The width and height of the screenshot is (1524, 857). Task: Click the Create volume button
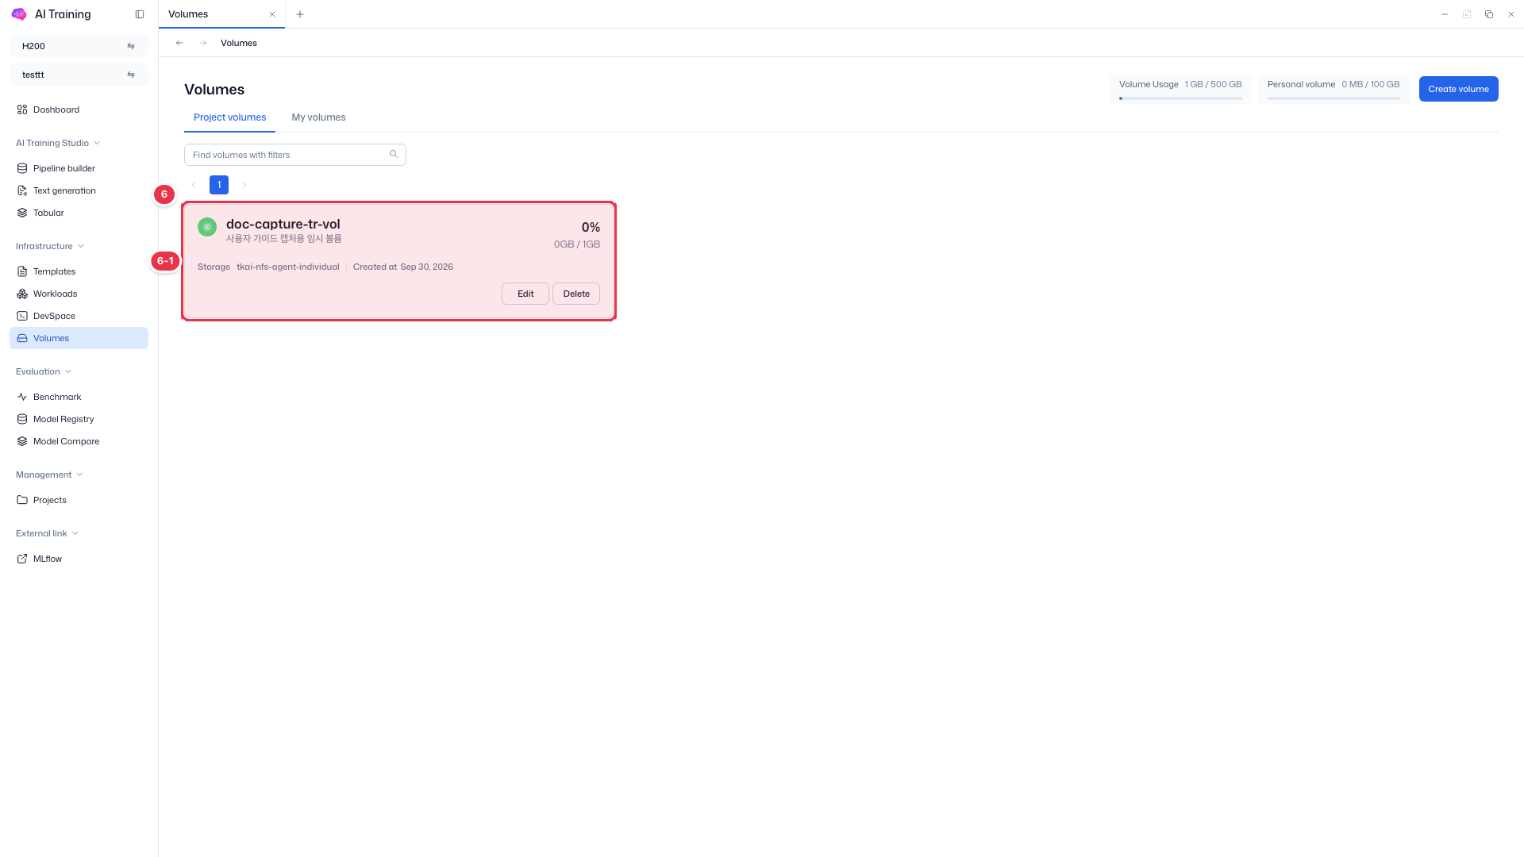tap(1458, 89)
